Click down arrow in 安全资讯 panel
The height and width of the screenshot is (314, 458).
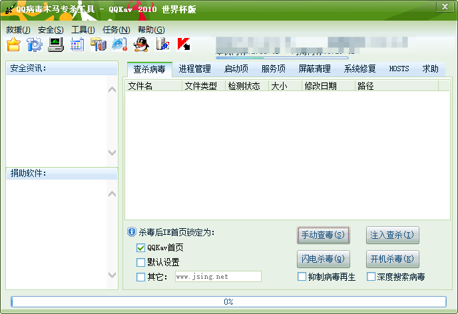[x=112, y=152]
